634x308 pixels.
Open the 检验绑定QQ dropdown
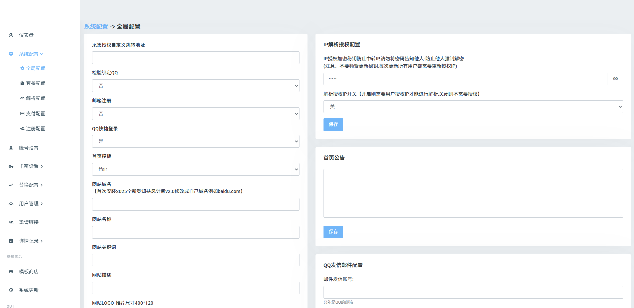[x=195, y=86]
